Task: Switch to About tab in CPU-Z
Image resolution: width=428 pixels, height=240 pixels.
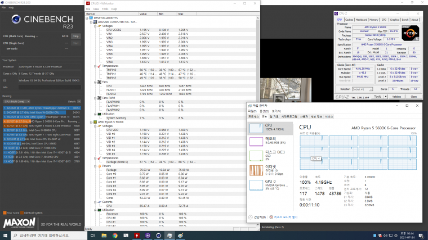Action: 414,20
